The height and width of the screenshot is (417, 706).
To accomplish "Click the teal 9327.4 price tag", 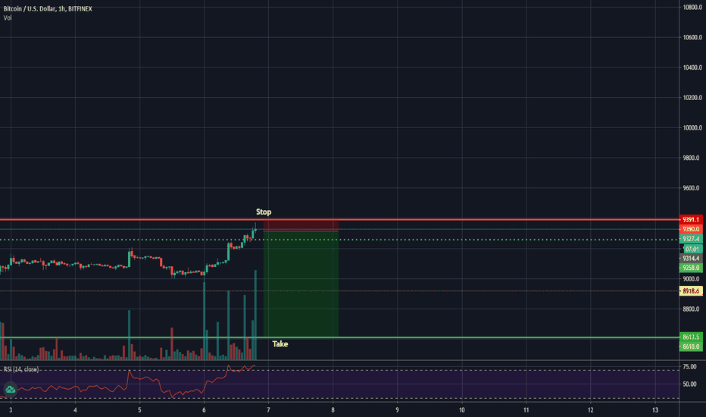I will coord(691,239).
